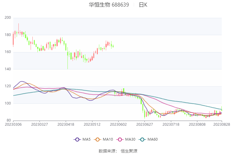236x154 pixels.
Task: Hide the MA60 series via its label text
Action: click(152, 139)
